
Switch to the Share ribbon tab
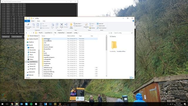[38, 21]
